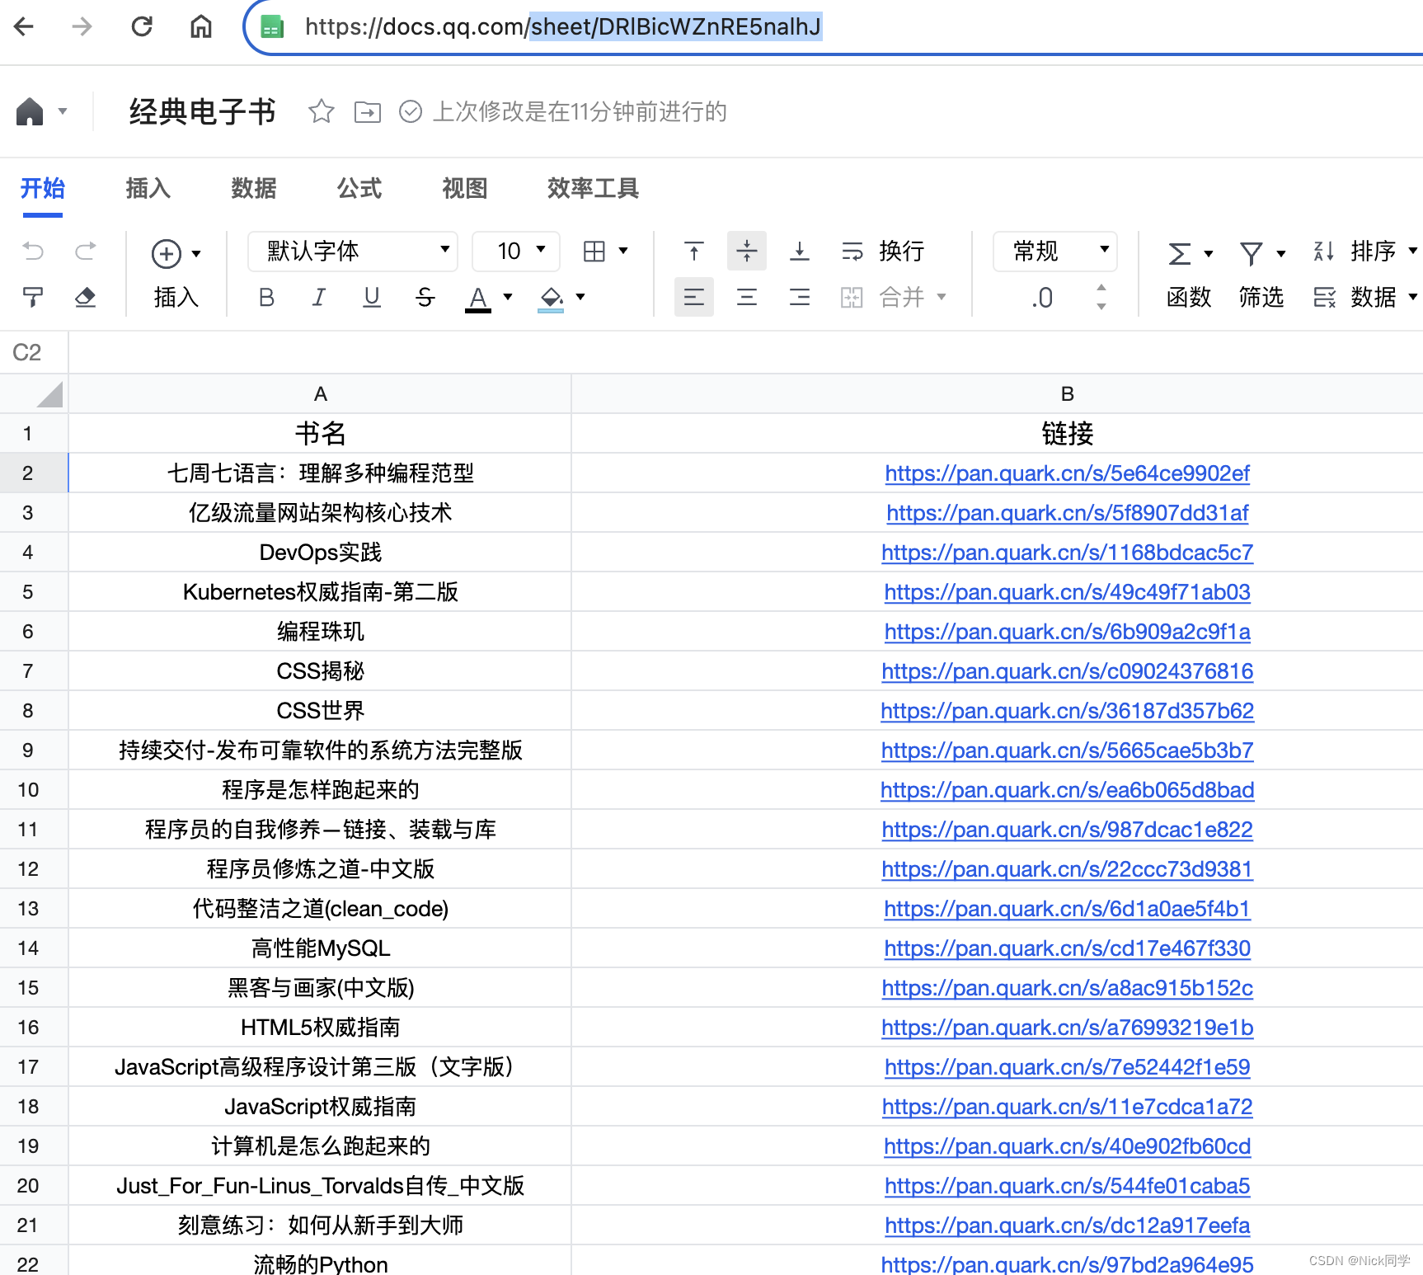Open the font size 10 dropdown

(516, 251)
